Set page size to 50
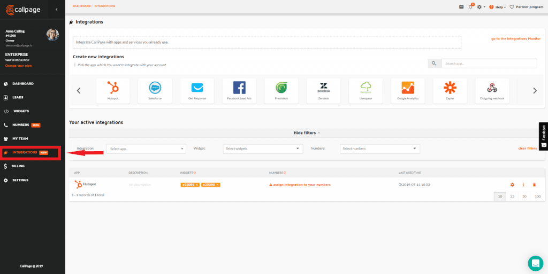Screen dimensions: 548x274 (524, 197)
